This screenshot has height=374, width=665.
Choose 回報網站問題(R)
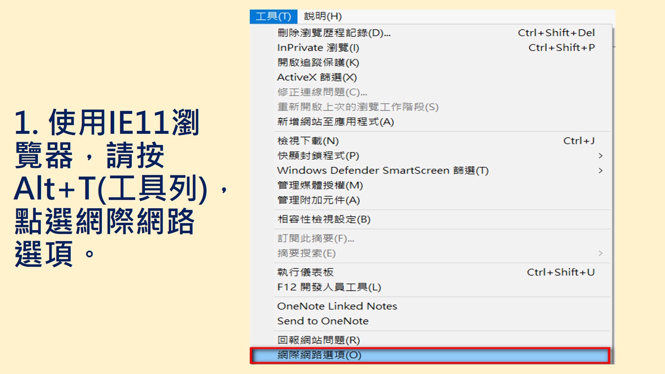(318, 340)
